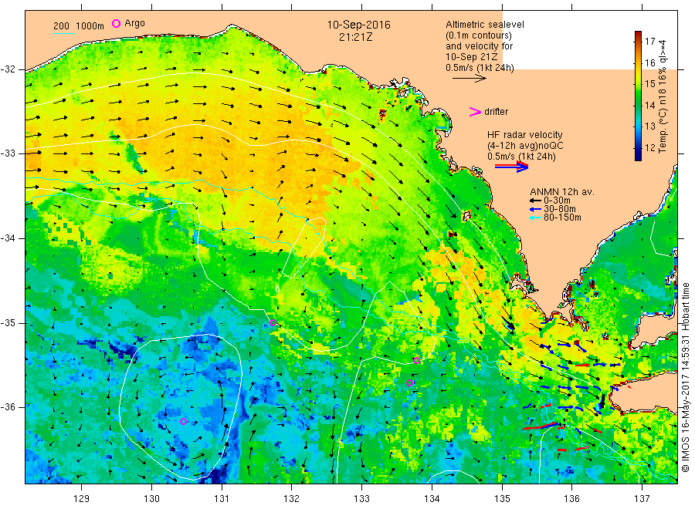Click the ANMN 80-150m cyan arrow legend

coord(535,217)
